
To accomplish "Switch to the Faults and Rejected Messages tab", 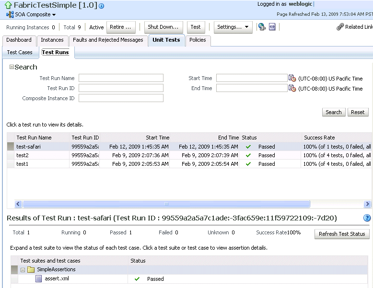I will pos(108,40).
